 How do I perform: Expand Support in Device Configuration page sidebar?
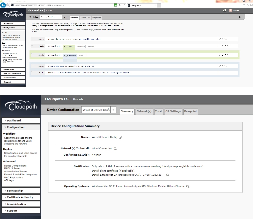coord(21,211)
